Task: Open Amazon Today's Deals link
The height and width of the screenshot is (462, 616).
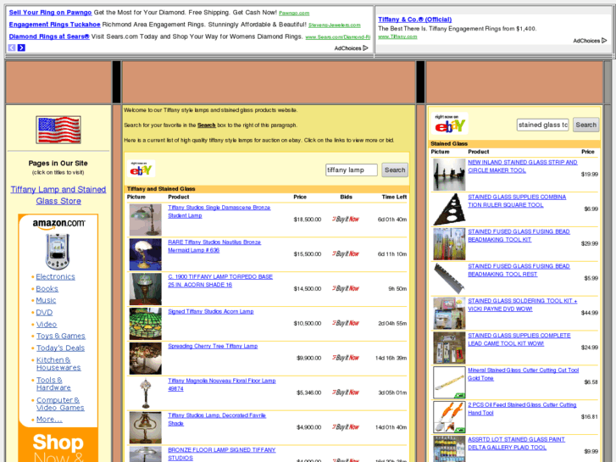Action: [60, 348]
